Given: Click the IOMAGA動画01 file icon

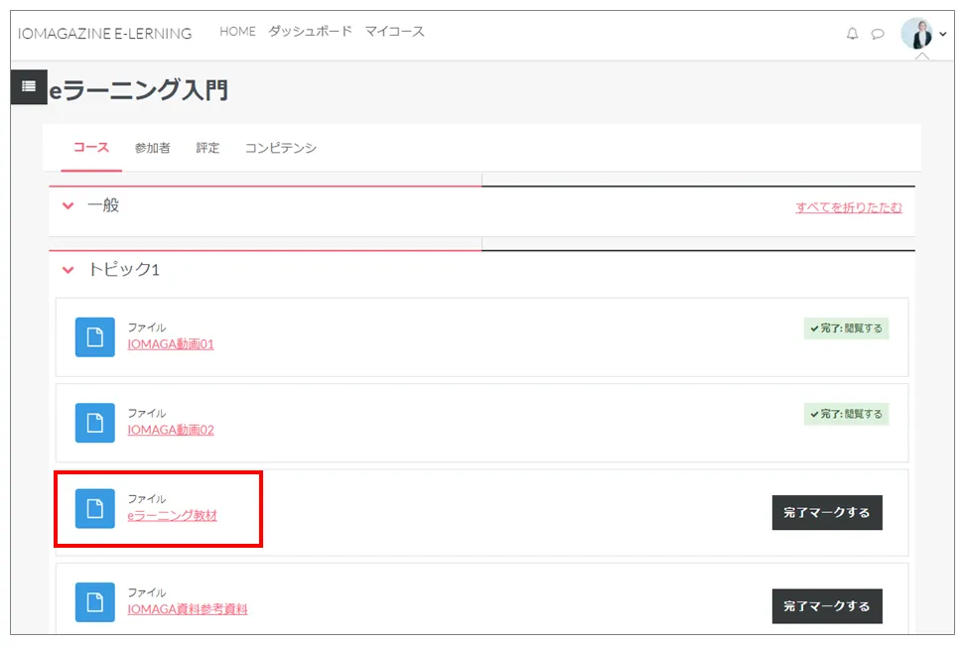Looking at the screenshot, I should click(x=95, y=337).
